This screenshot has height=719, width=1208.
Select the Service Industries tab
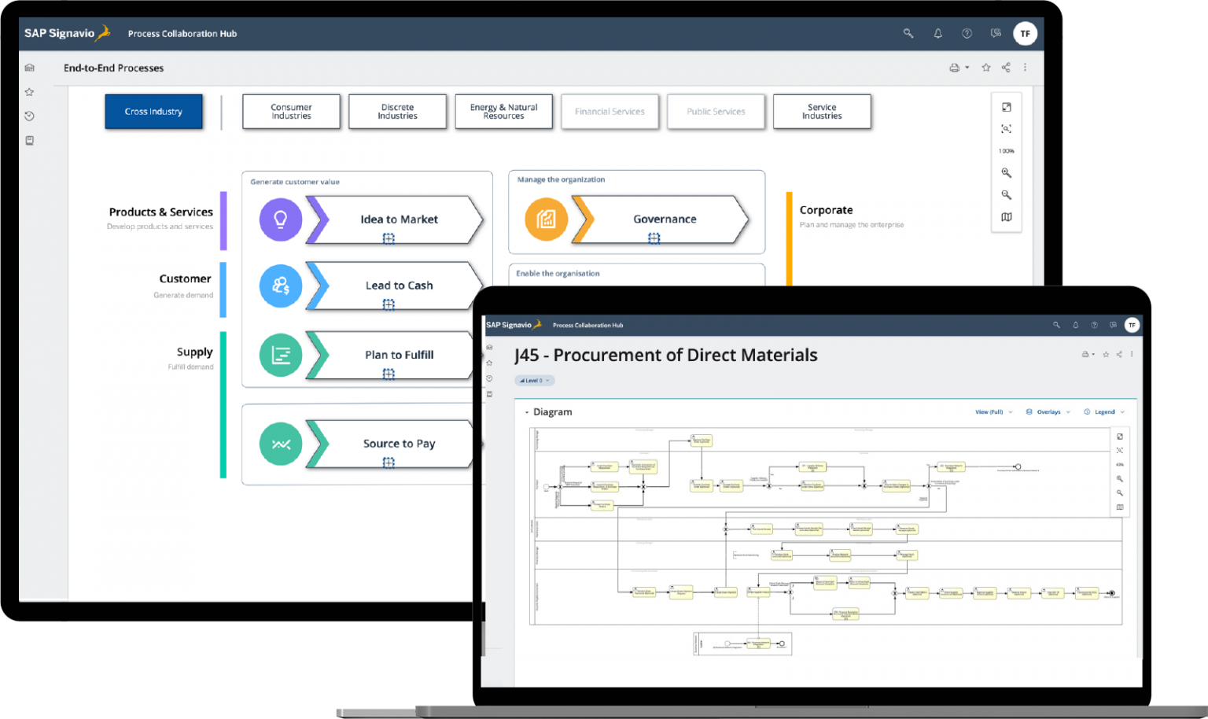[822, 112]
